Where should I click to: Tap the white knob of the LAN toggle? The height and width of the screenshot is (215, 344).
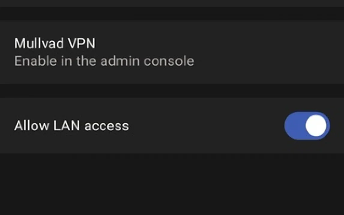[x=316, y=126]
